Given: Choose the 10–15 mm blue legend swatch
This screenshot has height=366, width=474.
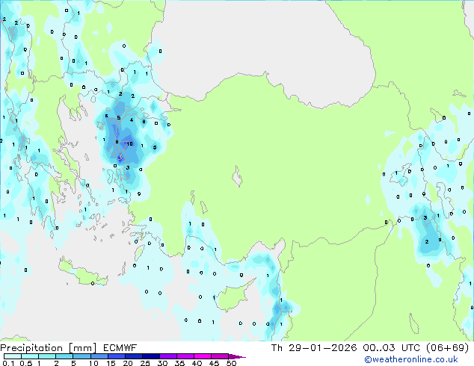Looking at the screenshot, I should (99, 356).
